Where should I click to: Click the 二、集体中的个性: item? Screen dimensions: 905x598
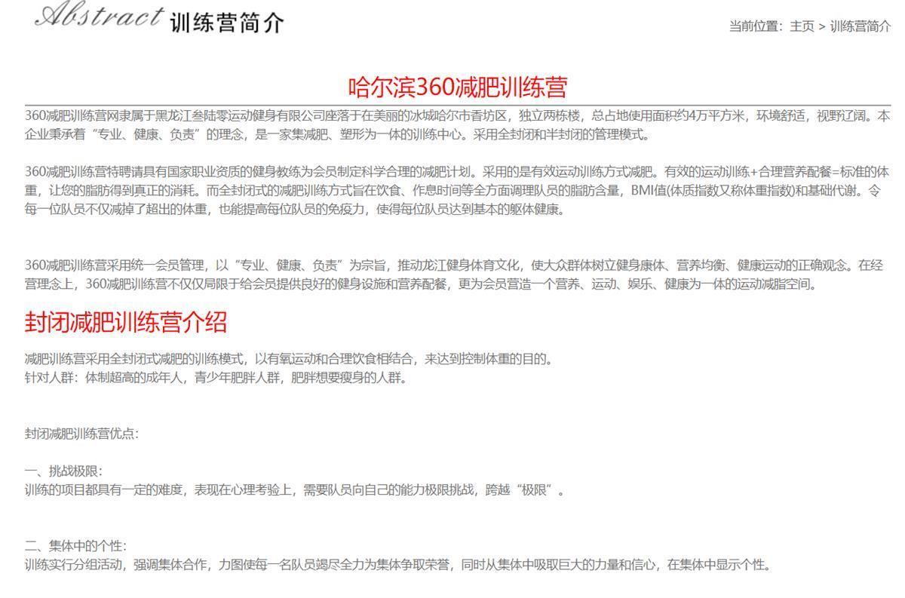(75, 546)
